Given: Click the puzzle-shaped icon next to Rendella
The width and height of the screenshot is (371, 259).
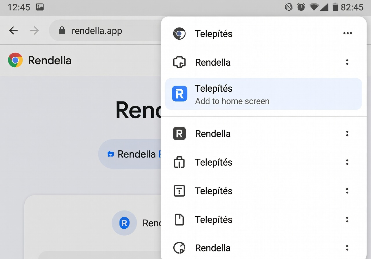Looking at the screenshot, I should [x=179, y=62].
